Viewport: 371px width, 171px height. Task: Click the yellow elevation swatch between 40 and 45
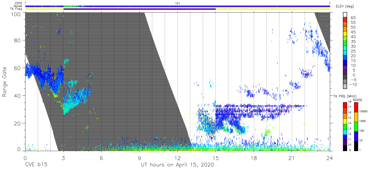click(x=345, y=34)
